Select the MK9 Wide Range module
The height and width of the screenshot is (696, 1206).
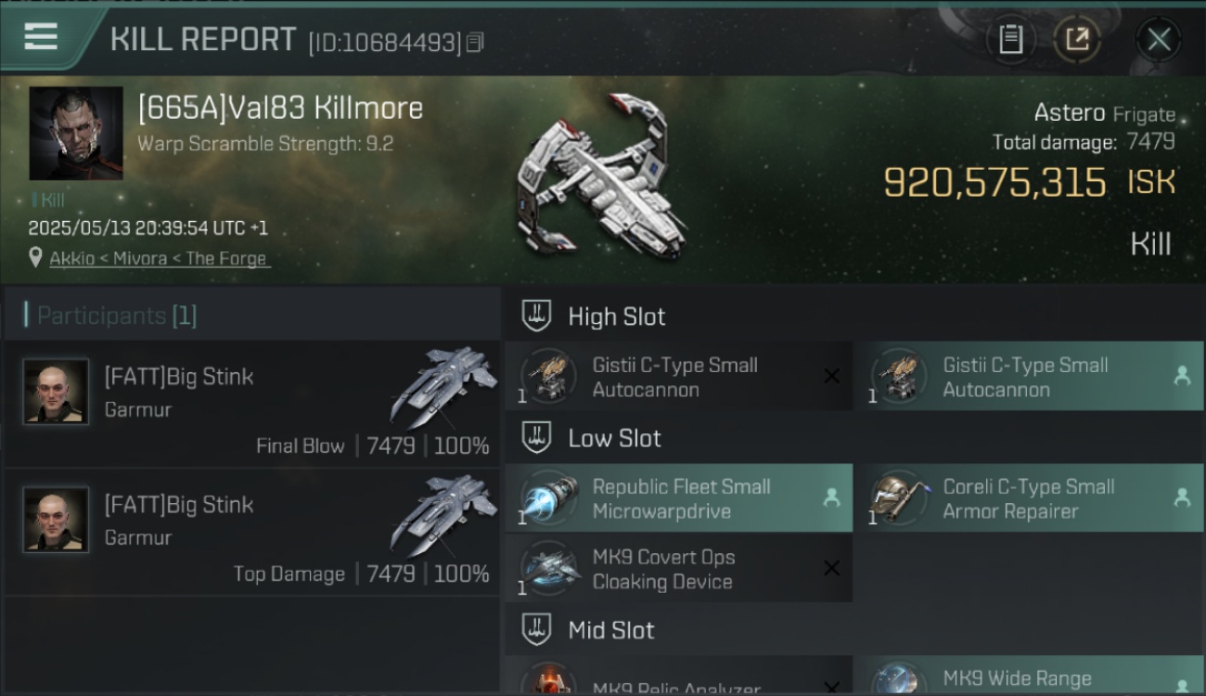pyautogui.click(x=1030, y=676)
